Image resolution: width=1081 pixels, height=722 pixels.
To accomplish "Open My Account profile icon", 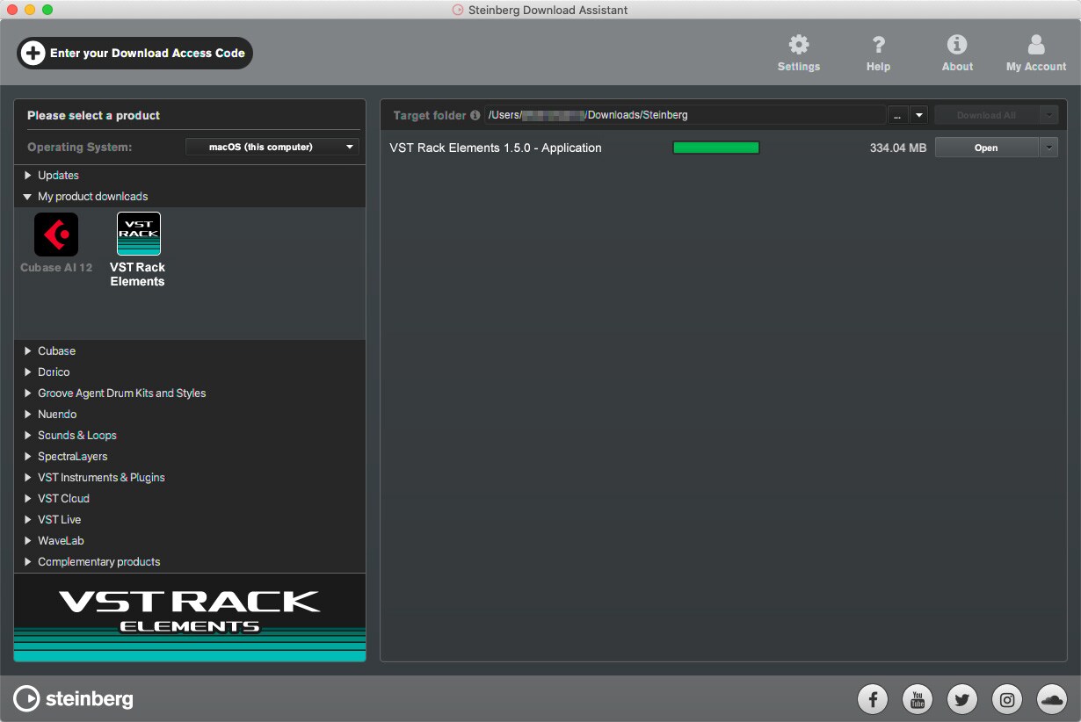I will [1036, 45].
